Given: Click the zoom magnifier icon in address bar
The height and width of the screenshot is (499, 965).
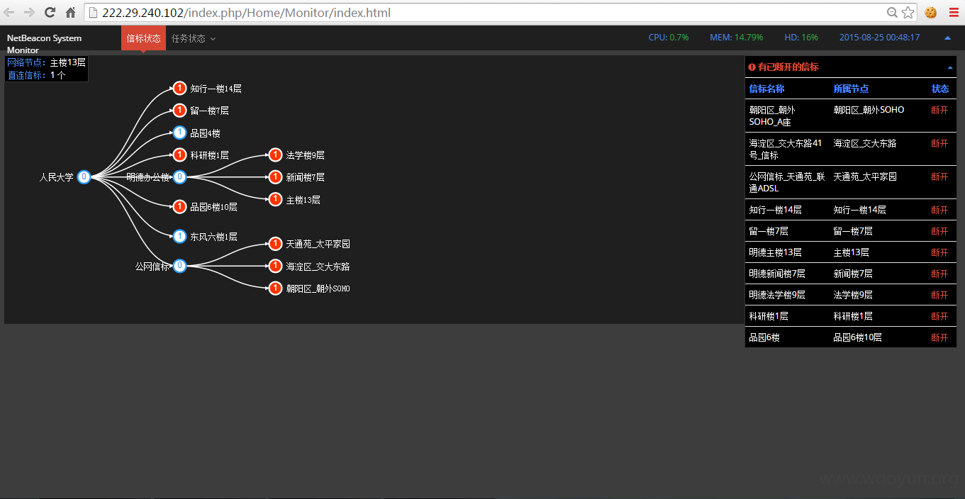Looking at the screenshot, I should 893,13.
